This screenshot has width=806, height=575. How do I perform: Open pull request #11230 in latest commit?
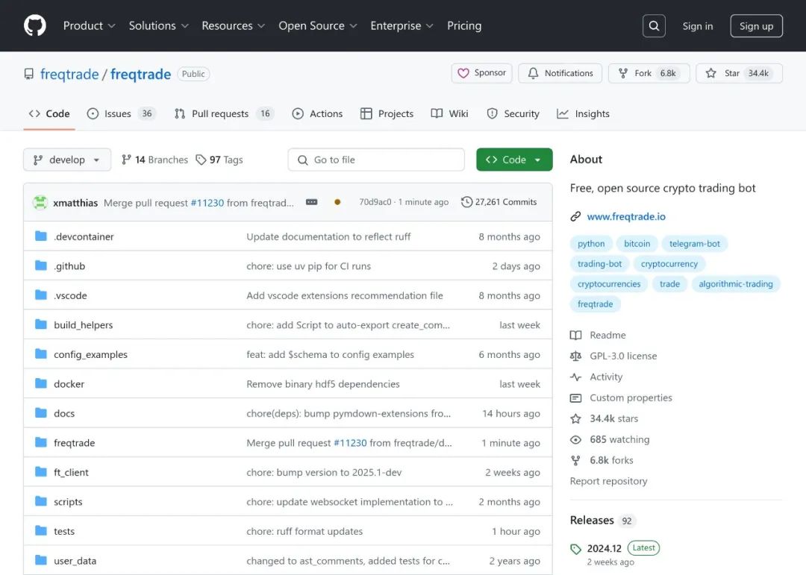click(x=207, y=202)
